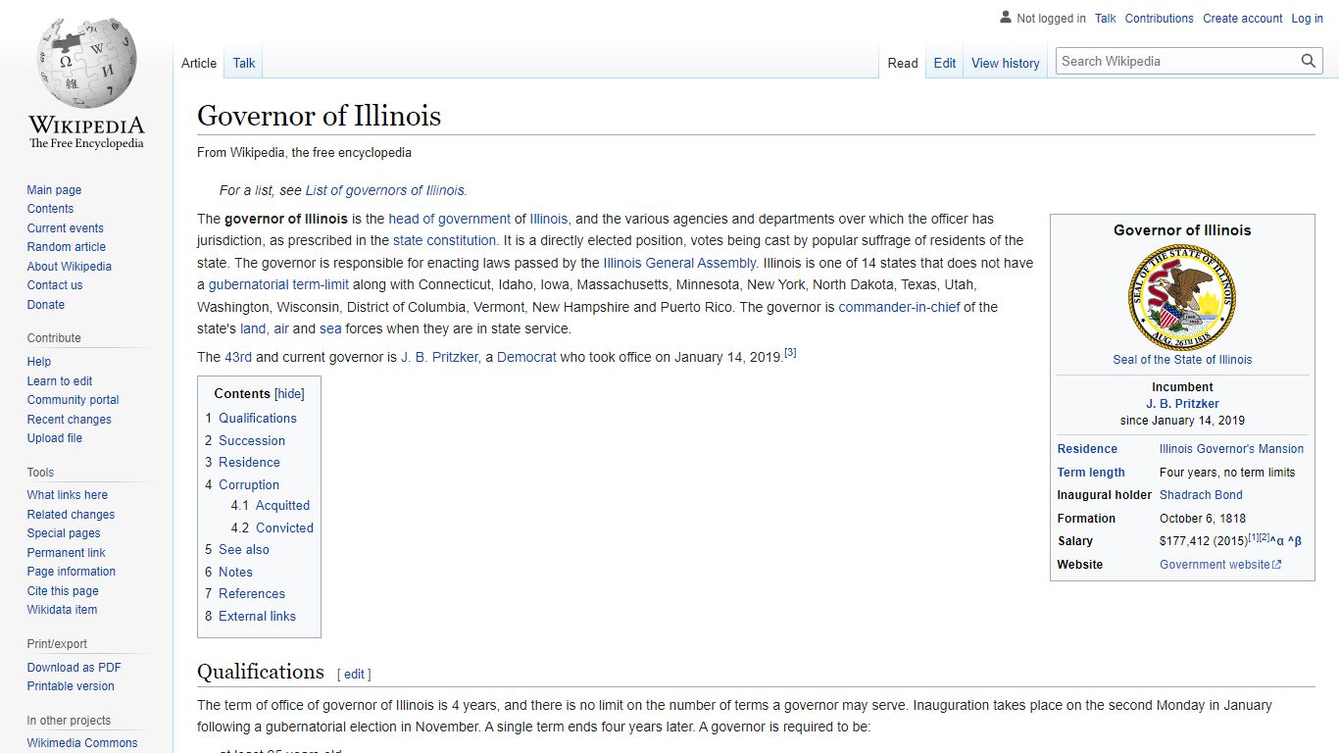Viewport: 1339px width, 753px height.
Task: Jump to the Acquitted subsection
Action: tap(271, 506)
